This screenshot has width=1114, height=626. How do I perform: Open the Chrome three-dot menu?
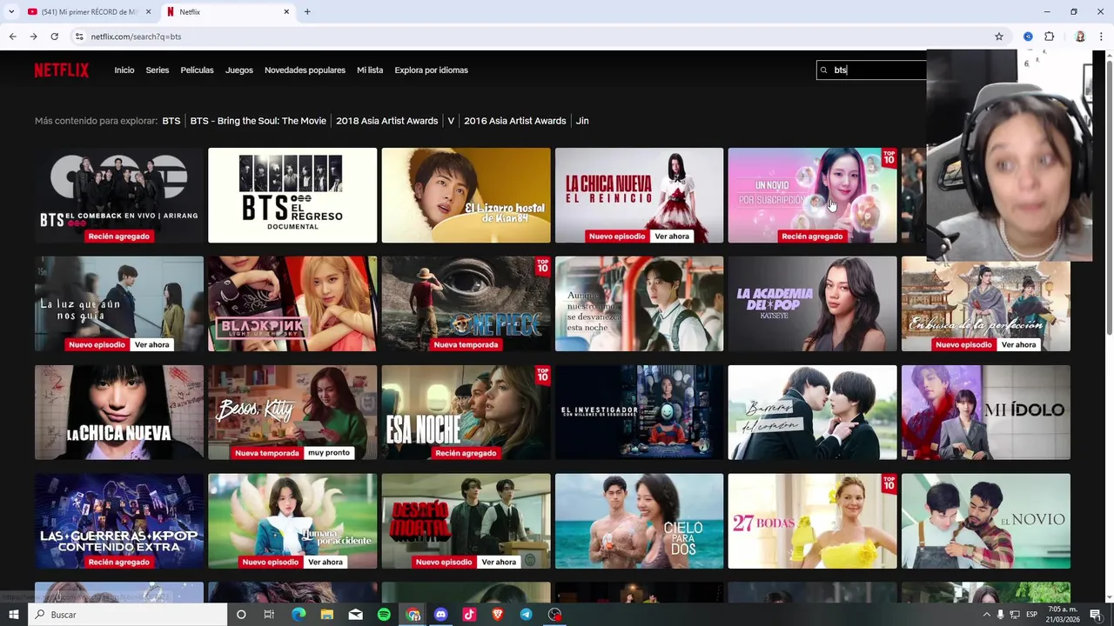tap(1101, 37)
